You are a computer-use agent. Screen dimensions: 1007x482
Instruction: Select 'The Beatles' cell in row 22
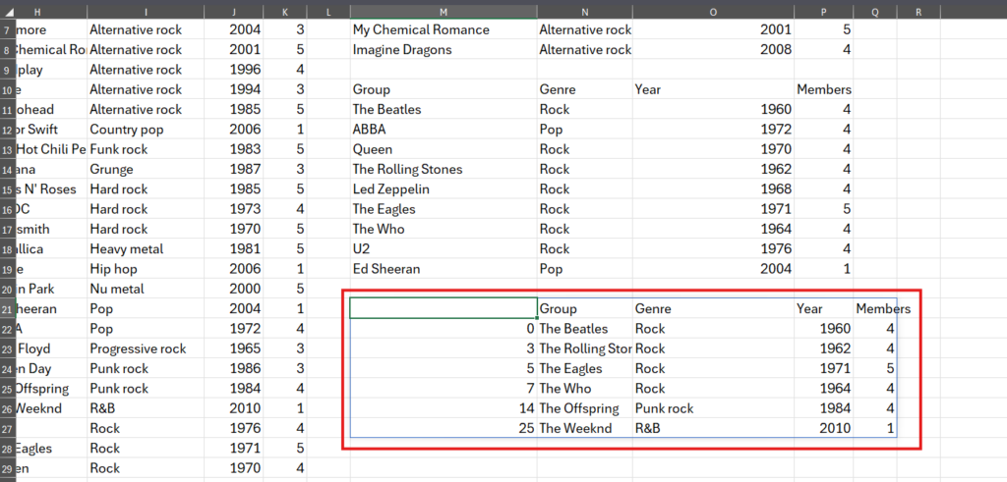click(585, 329)
